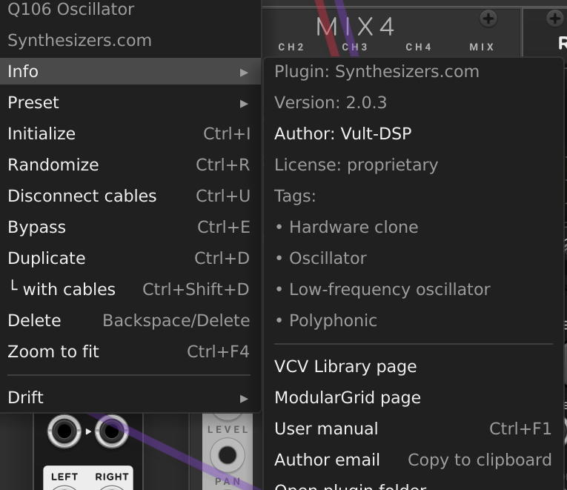
Task: Open the User manual
Action: (414, 428)
